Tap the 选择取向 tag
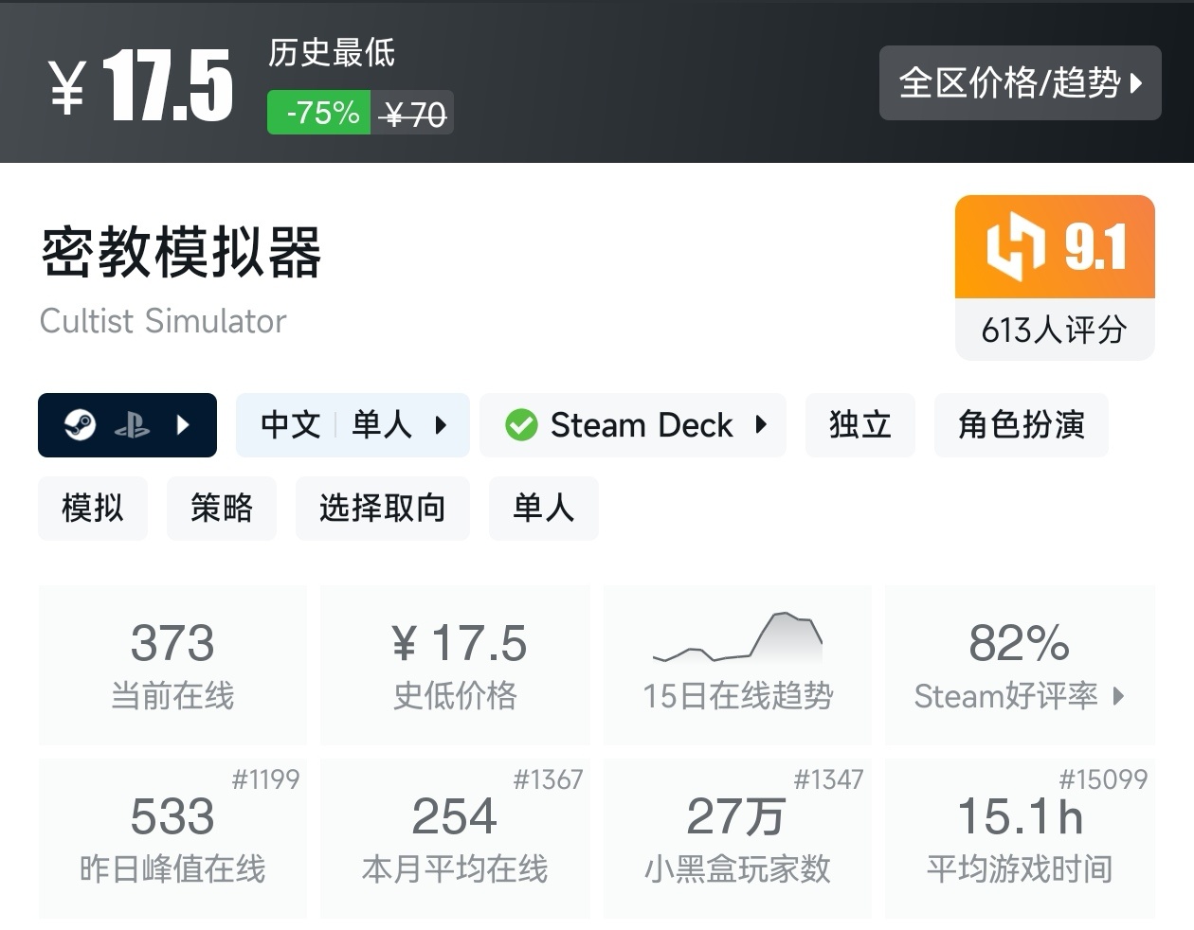The height and width of the screenshot is (930, 1194). click(382, 509)
